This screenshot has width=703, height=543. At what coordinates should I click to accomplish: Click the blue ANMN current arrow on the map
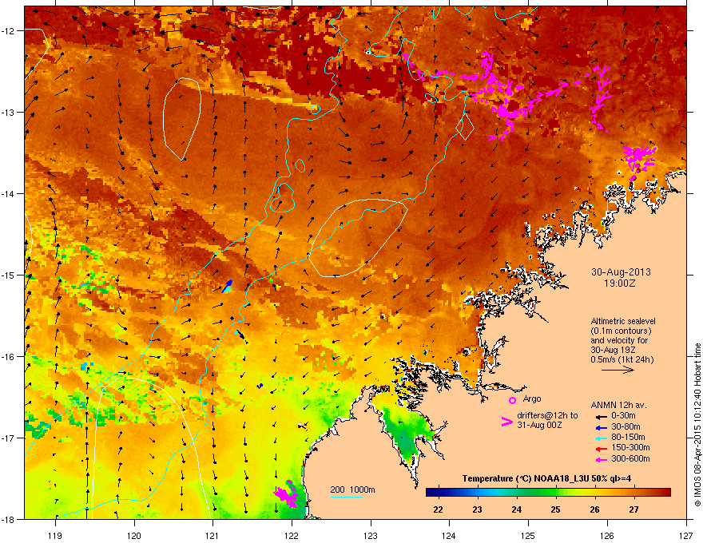tap(228, 287)
